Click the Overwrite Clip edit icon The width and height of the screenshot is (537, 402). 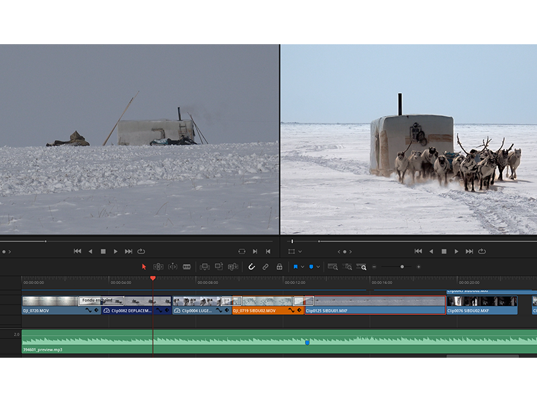[219, 266]
